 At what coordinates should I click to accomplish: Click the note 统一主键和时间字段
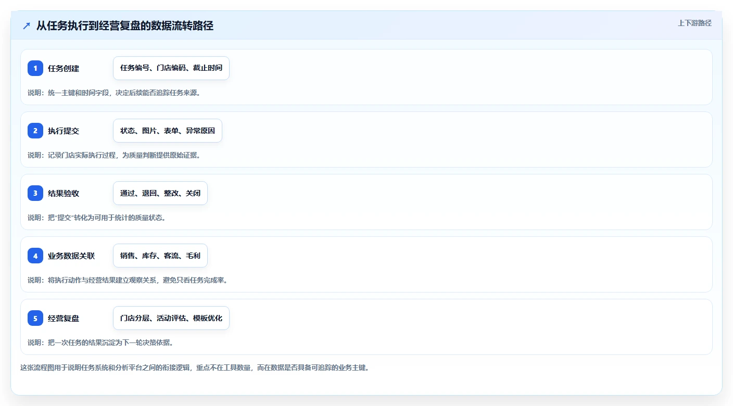114,93
